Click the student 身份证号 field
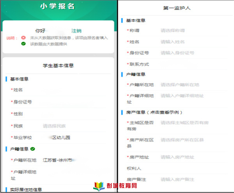This screenshot has height=193, width=234. pyautogui.click(x=58, y=102)
